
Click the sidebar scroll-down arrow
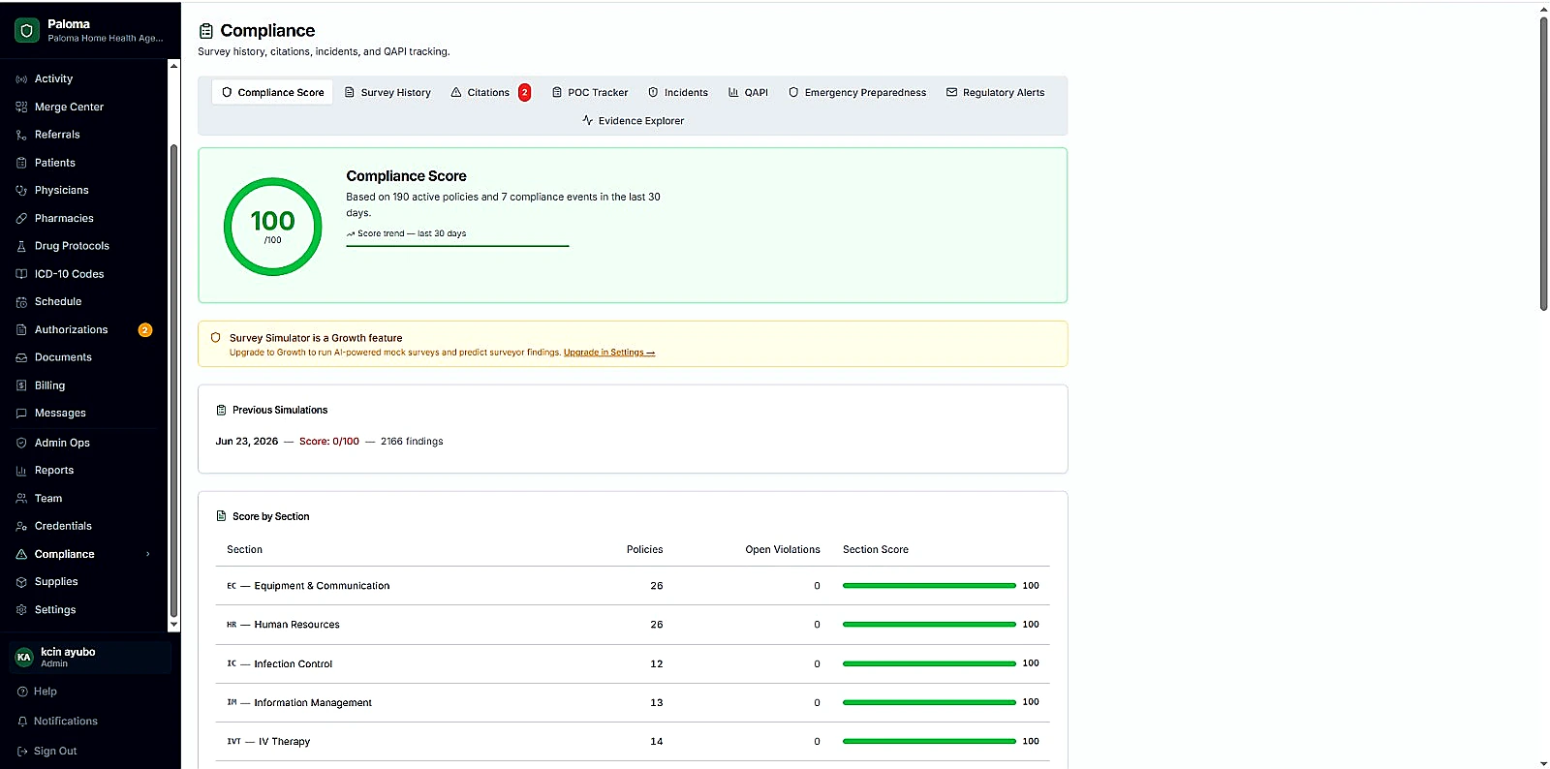click(x=174, y=626)
